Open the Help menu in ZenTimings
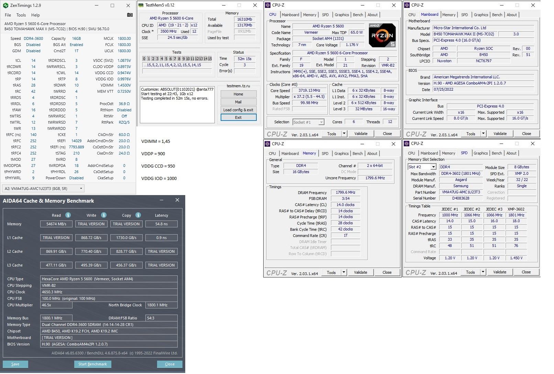 [35, 15]
